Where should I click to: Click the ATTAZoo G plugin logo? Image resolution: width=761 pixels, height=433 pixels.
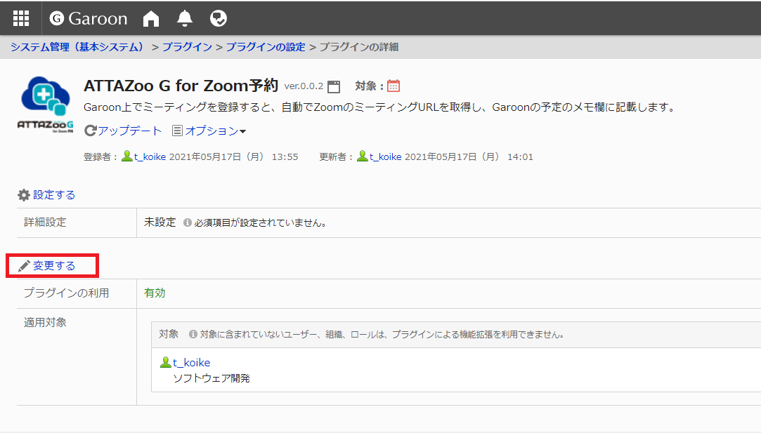[45, 105]
